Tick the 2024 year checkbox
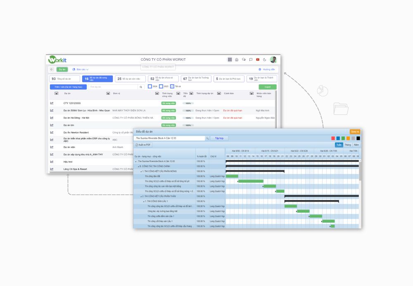This screenshot has height=286, width=413. 150,86
